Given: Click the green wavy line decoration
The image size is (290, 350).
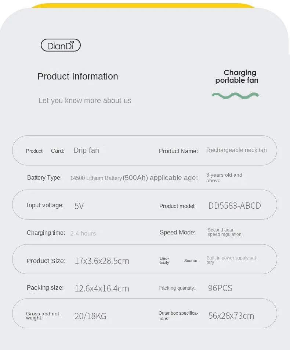Looking at the screenshot, I should tap(235, 95).
